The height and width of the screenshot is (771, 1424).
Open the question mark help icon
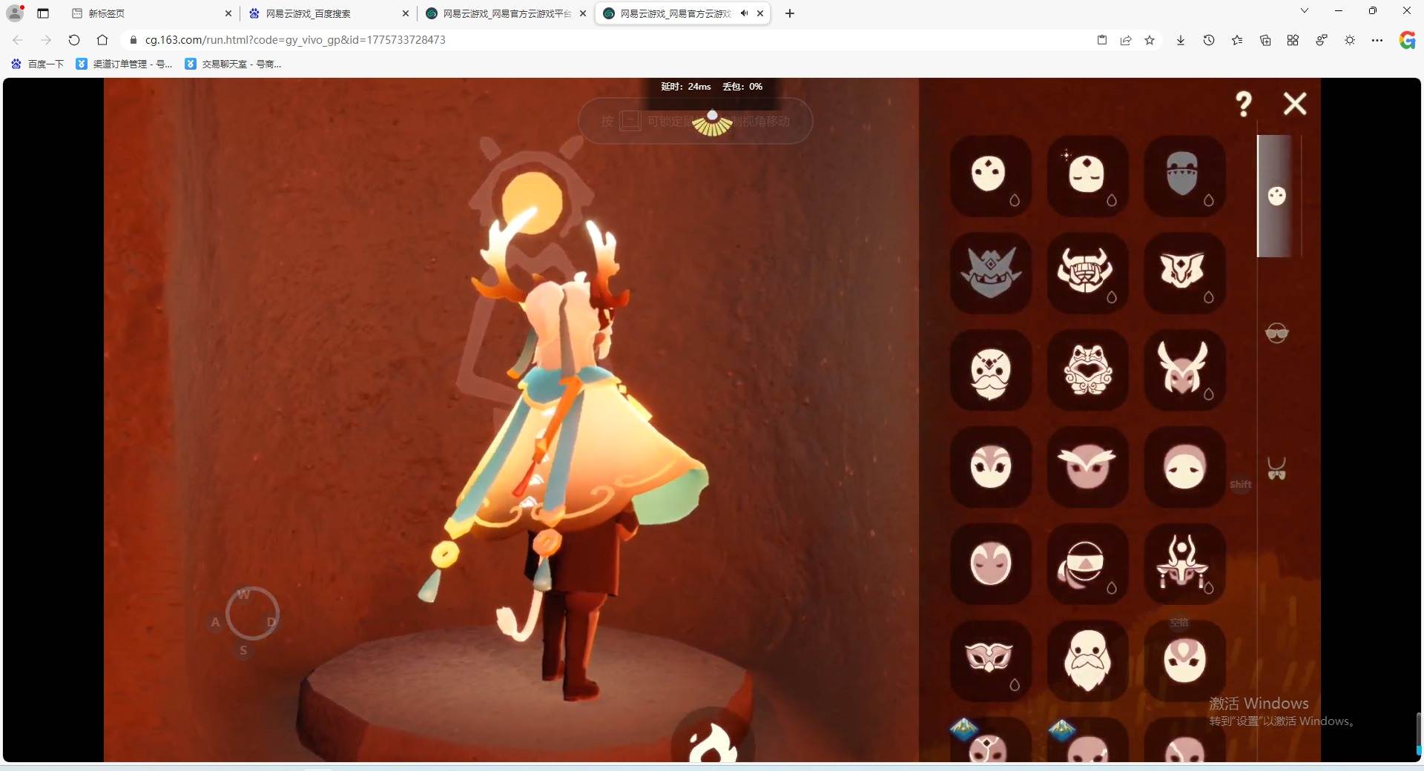click(1244, 104)
